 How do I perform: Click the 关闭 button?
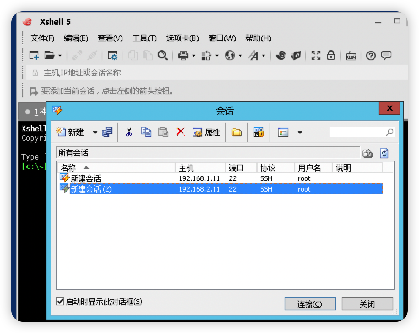[x=367, y=304]
